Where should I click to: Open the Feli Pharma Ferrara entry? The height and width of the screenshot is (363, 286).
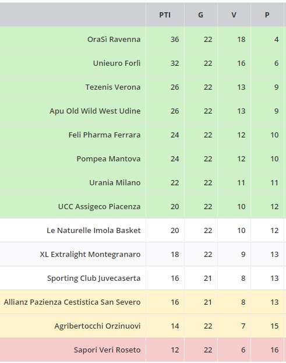coord(104,135)
